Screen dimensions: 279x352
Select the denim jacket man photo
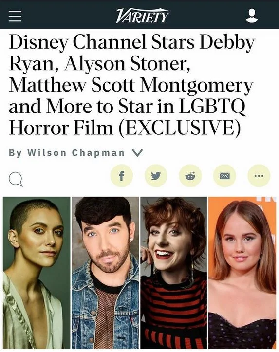coord(105,273)
